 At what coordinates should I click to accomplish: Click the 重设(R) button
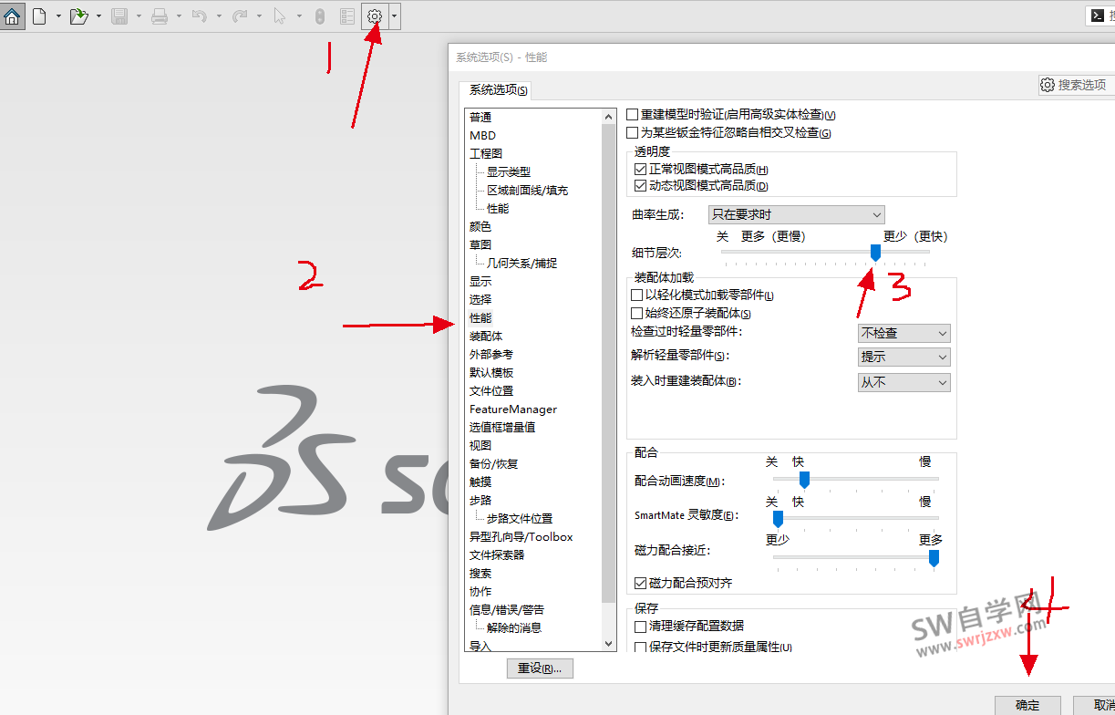tap(539, 668)
